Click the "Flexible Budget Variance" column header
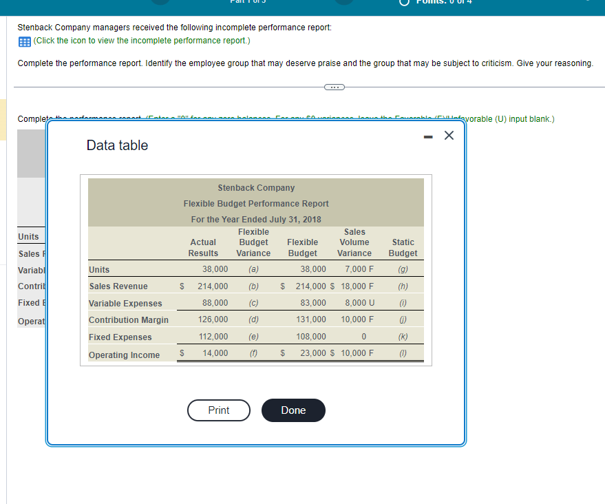 pos(253,242)
